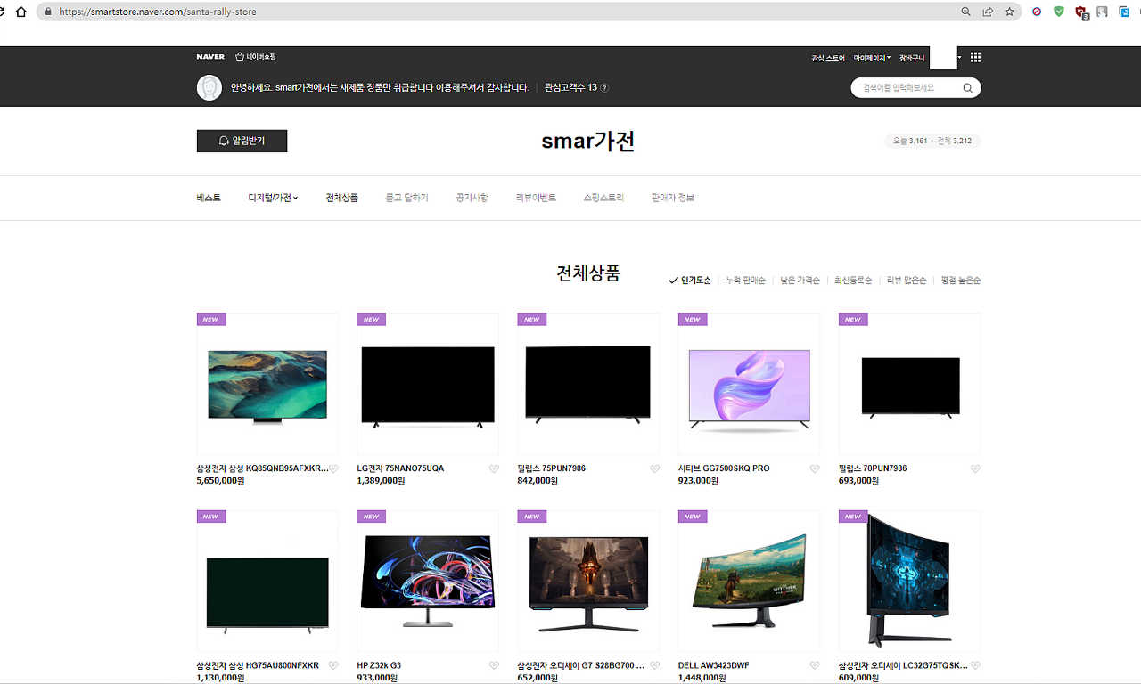Bookmark this page with the star icon

(1009, 12)
